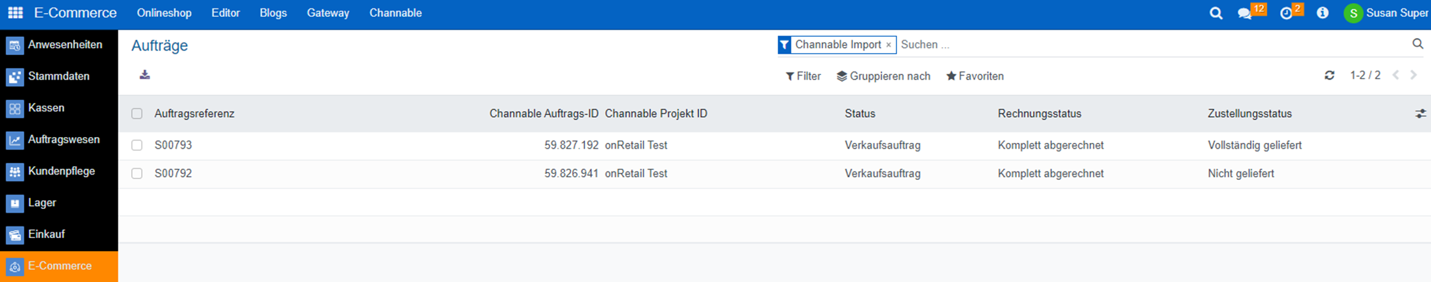The width and height of the screenshot is (1431, 282).
Task: Click the refresh list icon
Action: 1329,76
